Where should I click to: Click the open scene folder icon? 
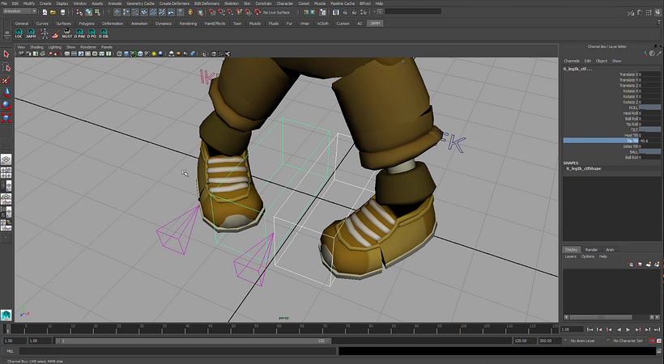[54, 11]
